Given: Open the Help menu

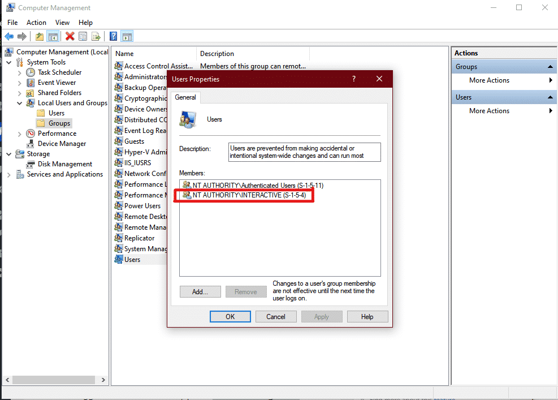Looking at the screenshot, I should point(85,23).
